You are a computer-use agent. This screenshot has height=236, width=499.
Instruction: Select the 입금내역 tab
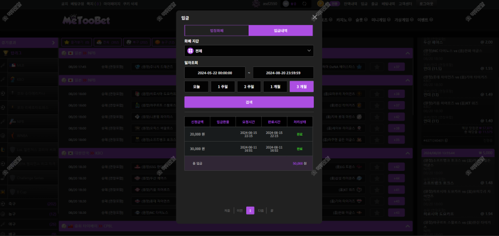click(281, 30)
